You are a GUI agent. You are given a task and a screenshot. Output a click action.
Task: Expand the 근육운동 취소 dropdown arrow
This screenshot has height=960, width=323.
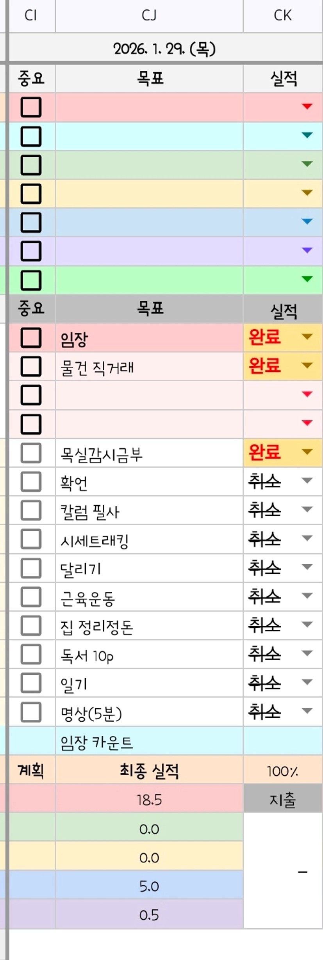point(307,596)
